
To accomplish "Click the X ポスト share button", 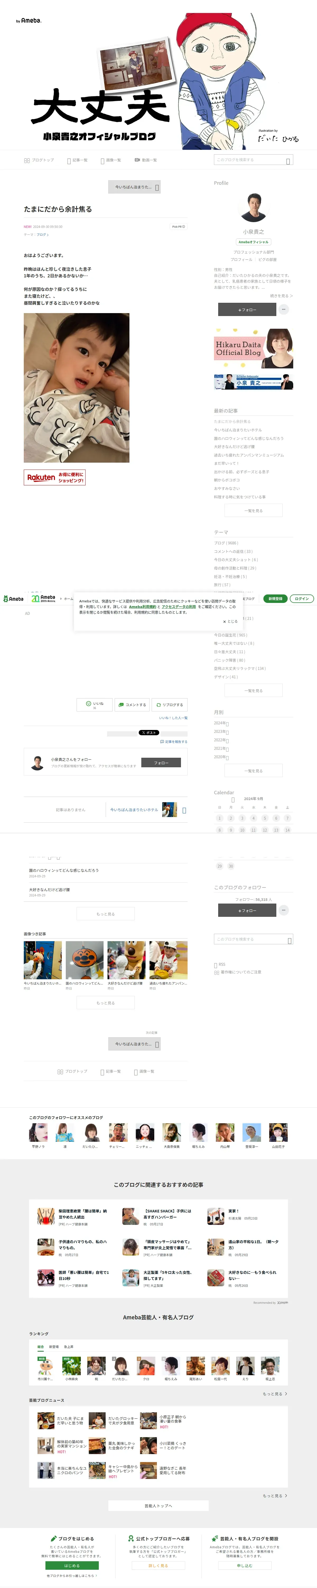I will tap(148, 732).
